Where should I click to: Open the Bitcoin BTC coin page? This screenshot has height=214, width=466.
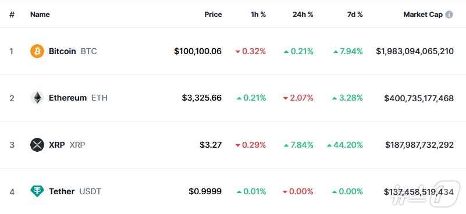73,51
